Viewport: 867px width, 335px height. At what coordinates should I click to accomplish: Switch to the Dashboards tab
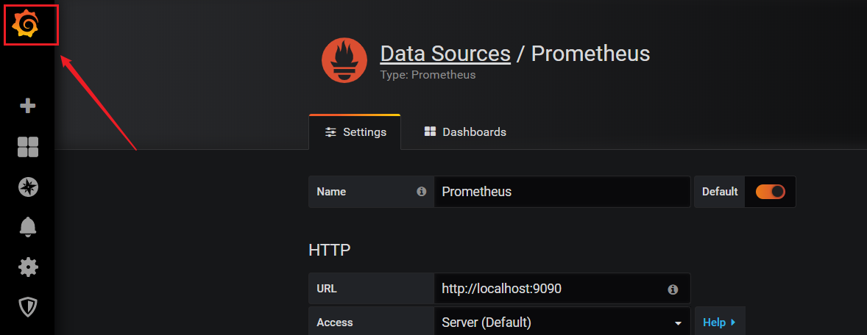click(465, 132)
